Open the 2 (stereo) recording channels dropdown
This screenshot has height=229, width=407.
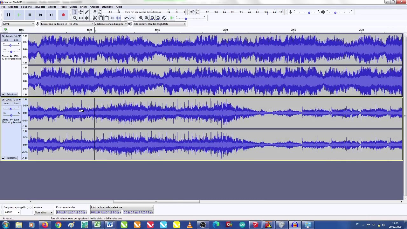click(x=111, y=24)
